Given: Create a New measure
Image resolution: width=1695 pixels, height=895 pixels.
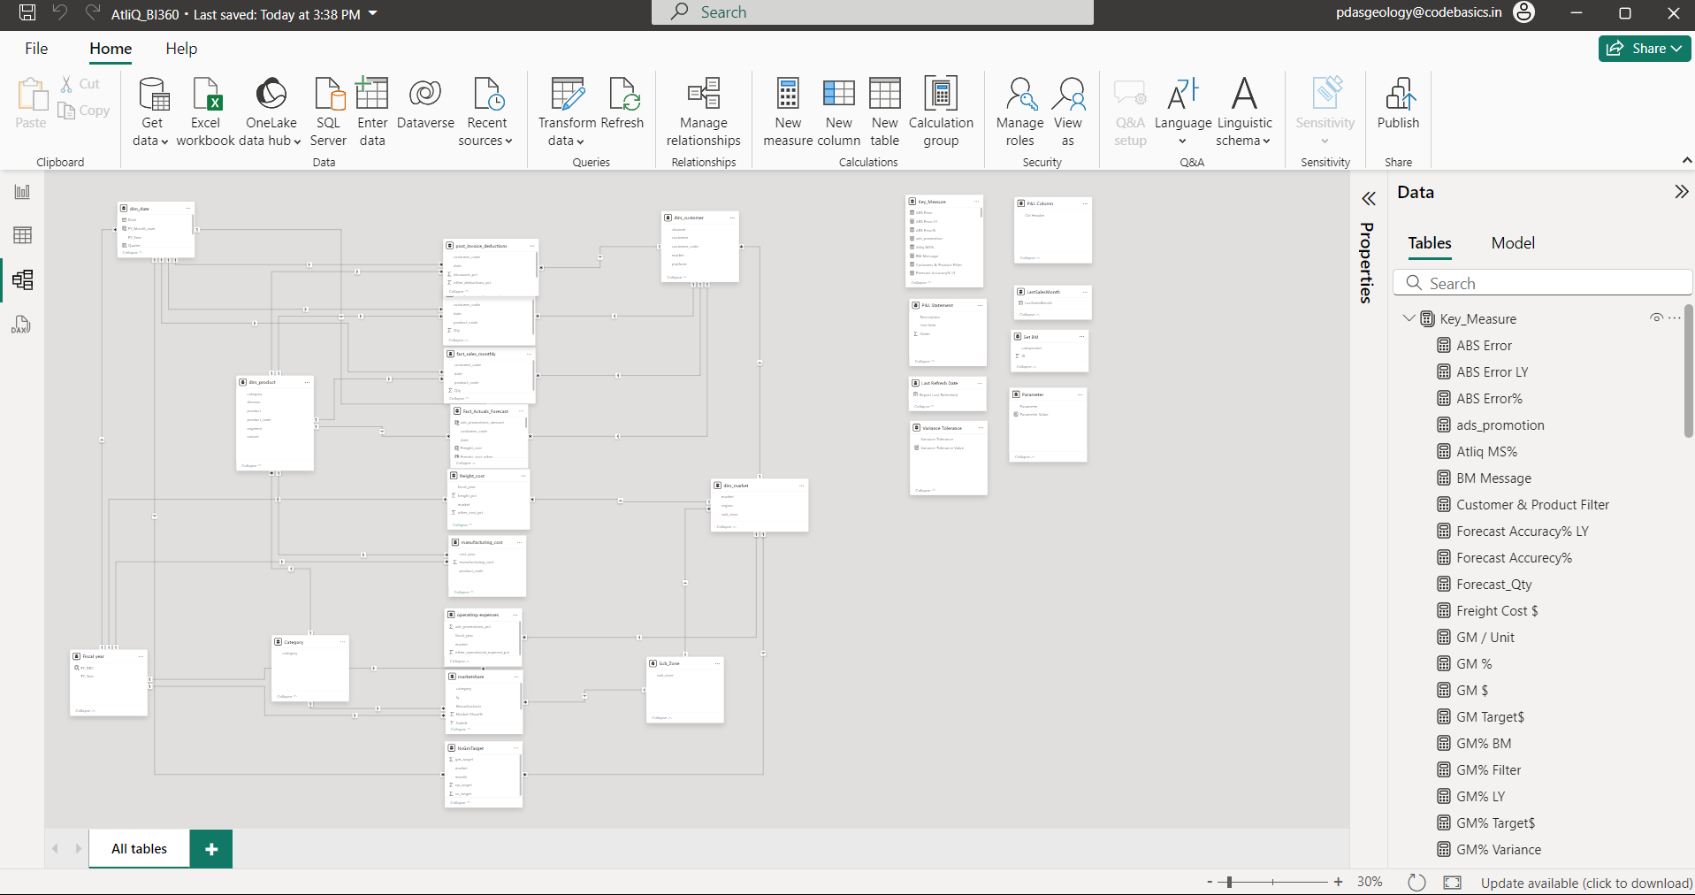Looking at the screenshot, I should [788, 111].
